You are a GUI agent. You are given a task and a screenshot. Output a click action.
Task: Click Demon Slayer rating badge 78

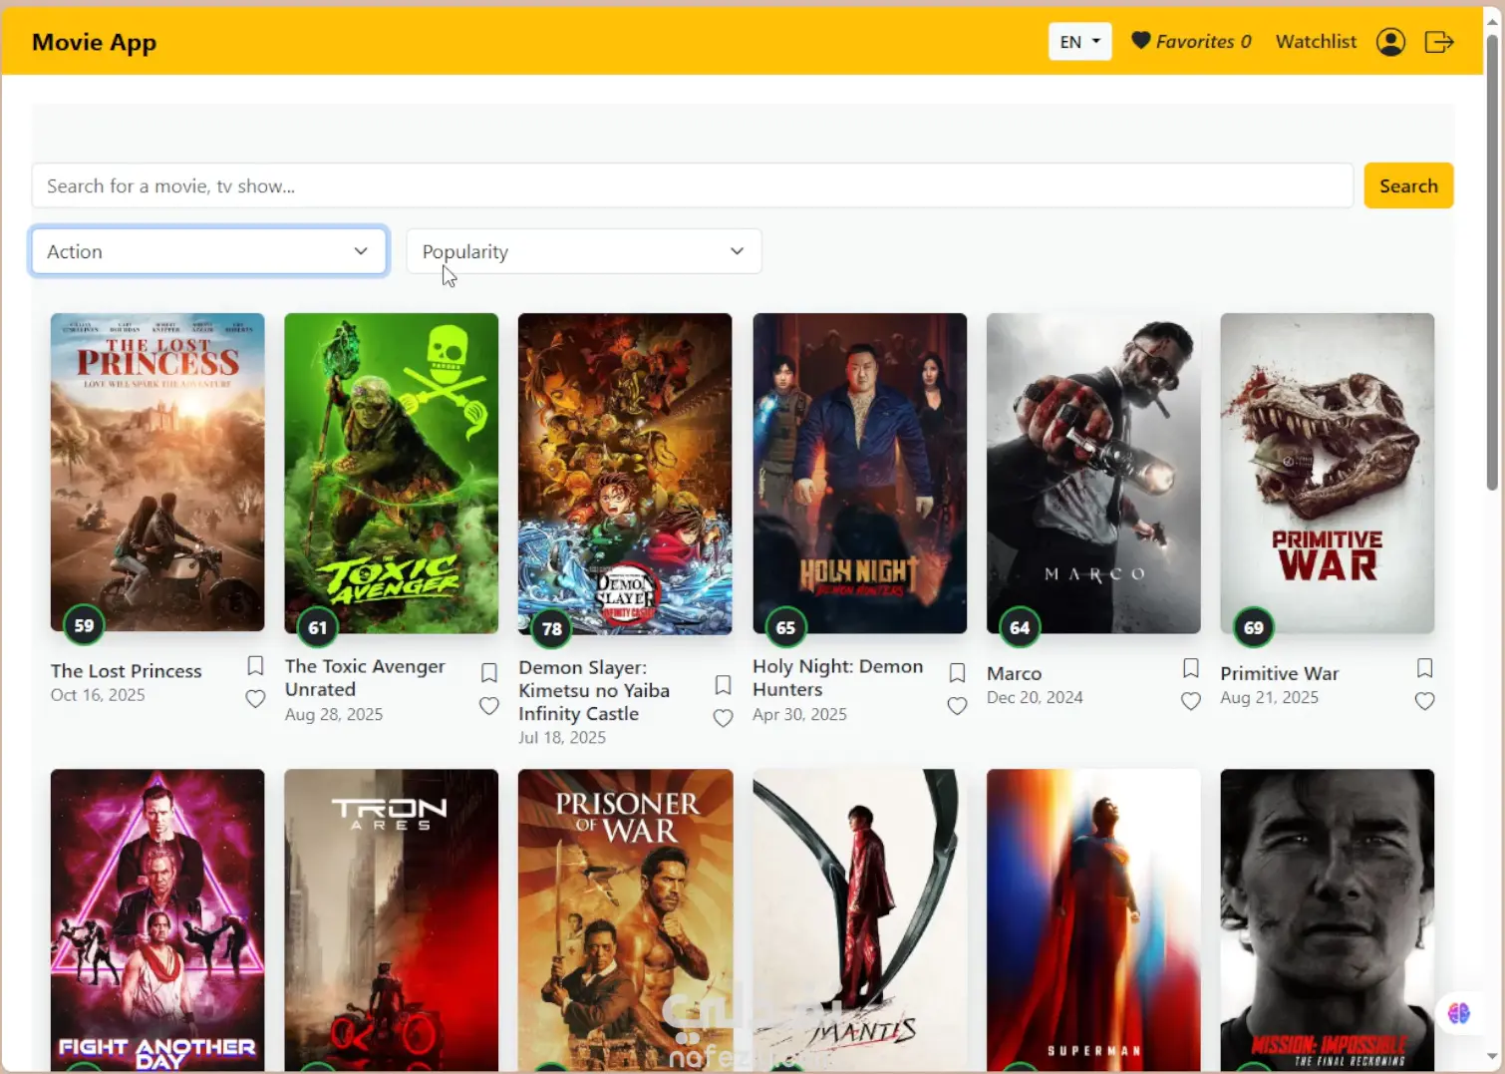click(x=552, y=628)
